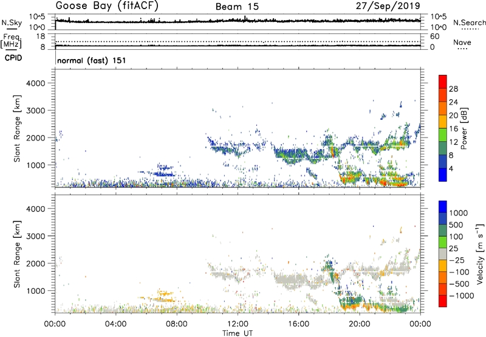Click the blue bottom of power color bar
Viewport: 486px width, 337px height.
click(x=442, y=175)
